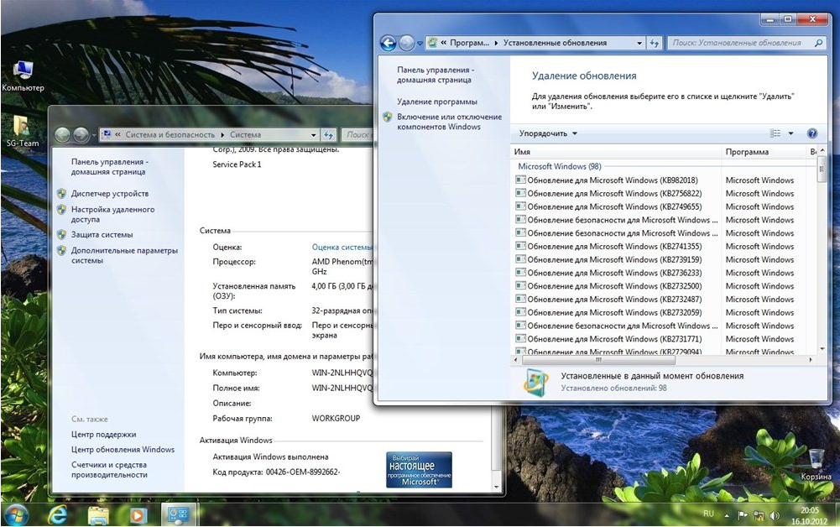Viewport: 840px width, 527px height.
Task: Refresh the Система window address bar
Action: coord(328,135)
